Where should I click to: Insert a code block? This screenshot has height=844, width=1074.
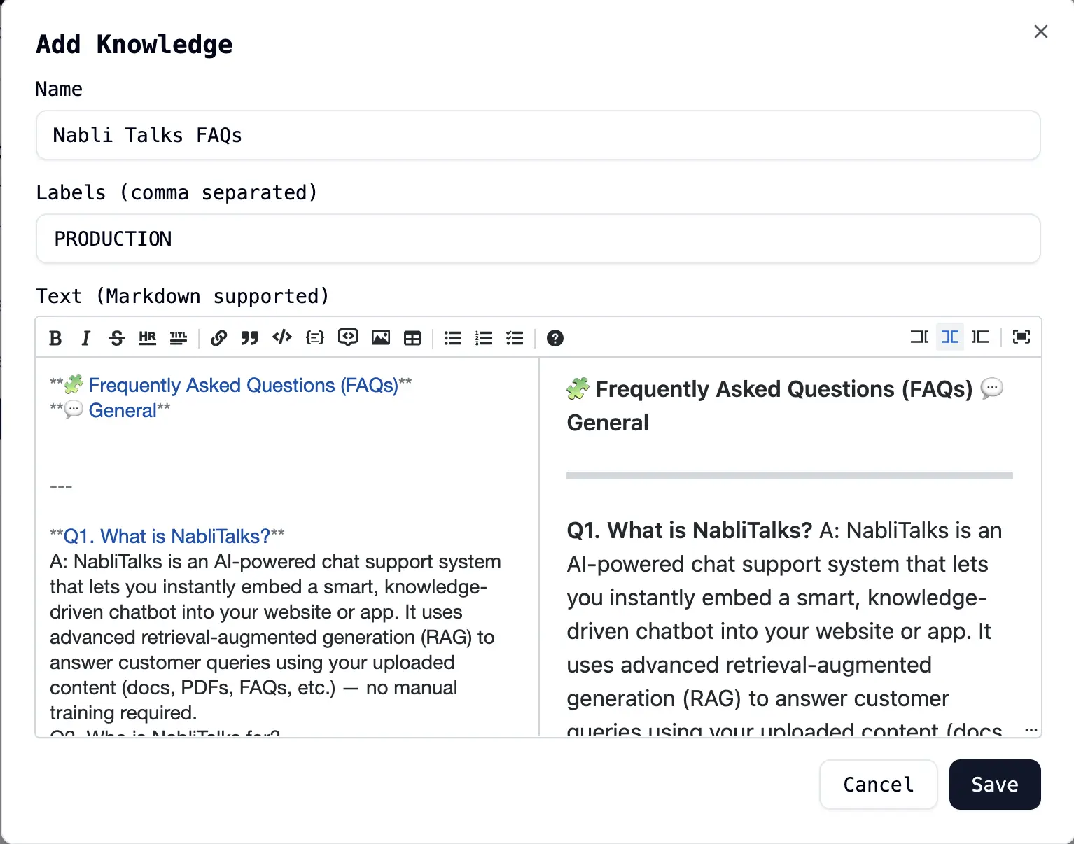click(x=315, y=338)
